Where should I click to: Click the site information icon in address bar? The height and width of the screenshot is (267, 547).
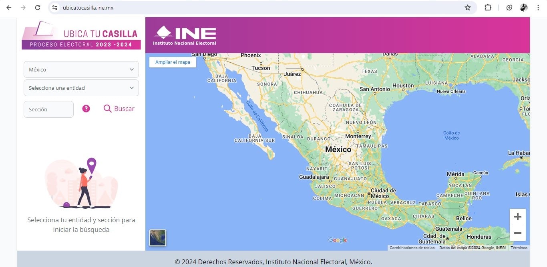click(x=55, y=8)
